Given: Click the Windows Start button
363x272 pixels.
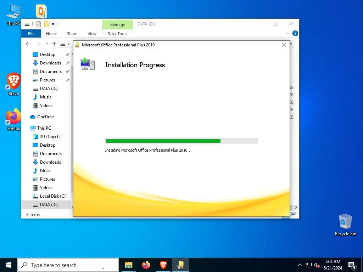Looking at the screenshot, I should click(x=9, y=265).
